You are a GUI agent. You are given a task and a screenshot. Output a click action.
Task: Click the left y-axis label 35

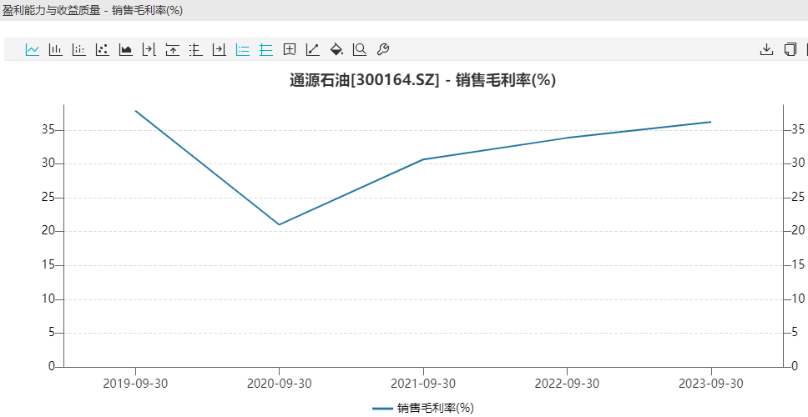click(49, 130)
